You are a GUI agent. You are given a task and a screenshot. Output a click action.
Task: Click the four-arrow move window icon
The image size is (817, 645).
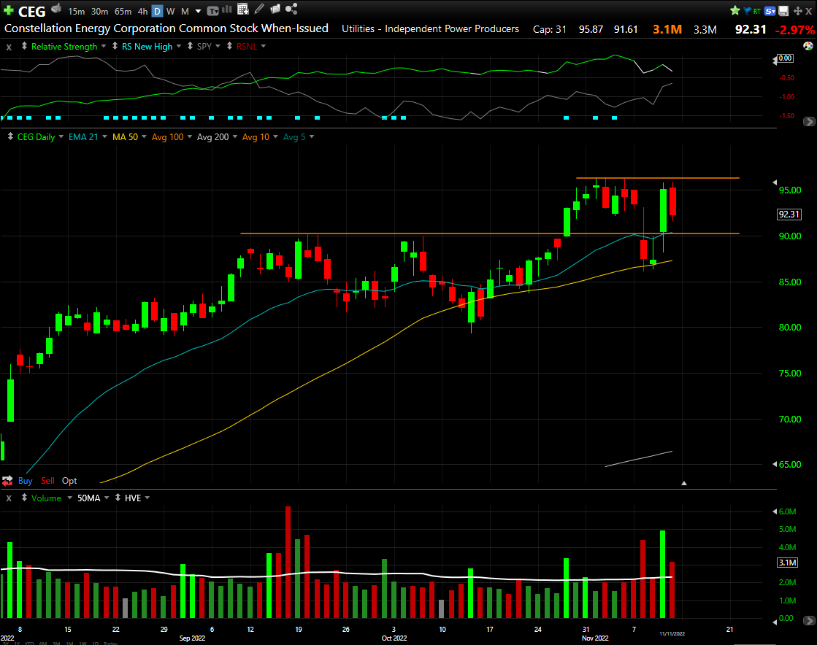point(798,11)
